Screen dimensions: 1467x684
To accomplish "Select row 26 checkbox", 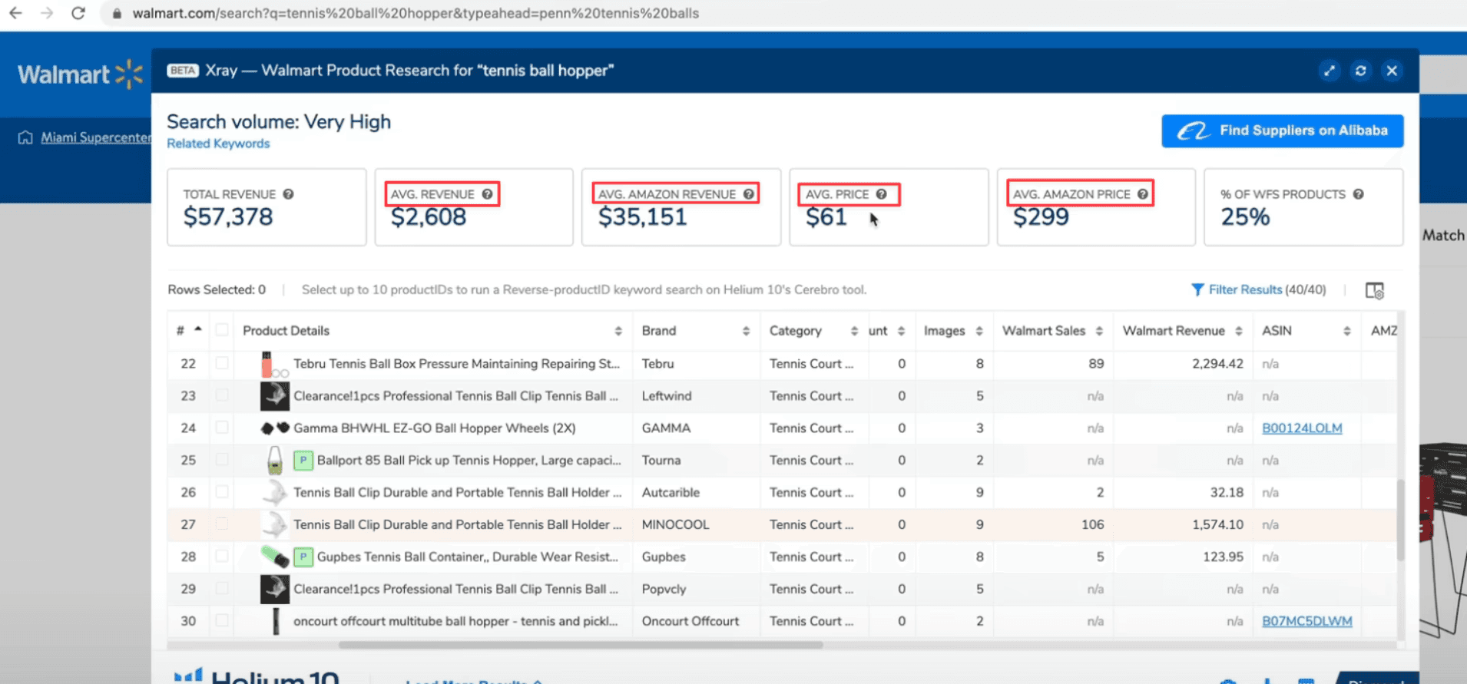I will point(222,492).
